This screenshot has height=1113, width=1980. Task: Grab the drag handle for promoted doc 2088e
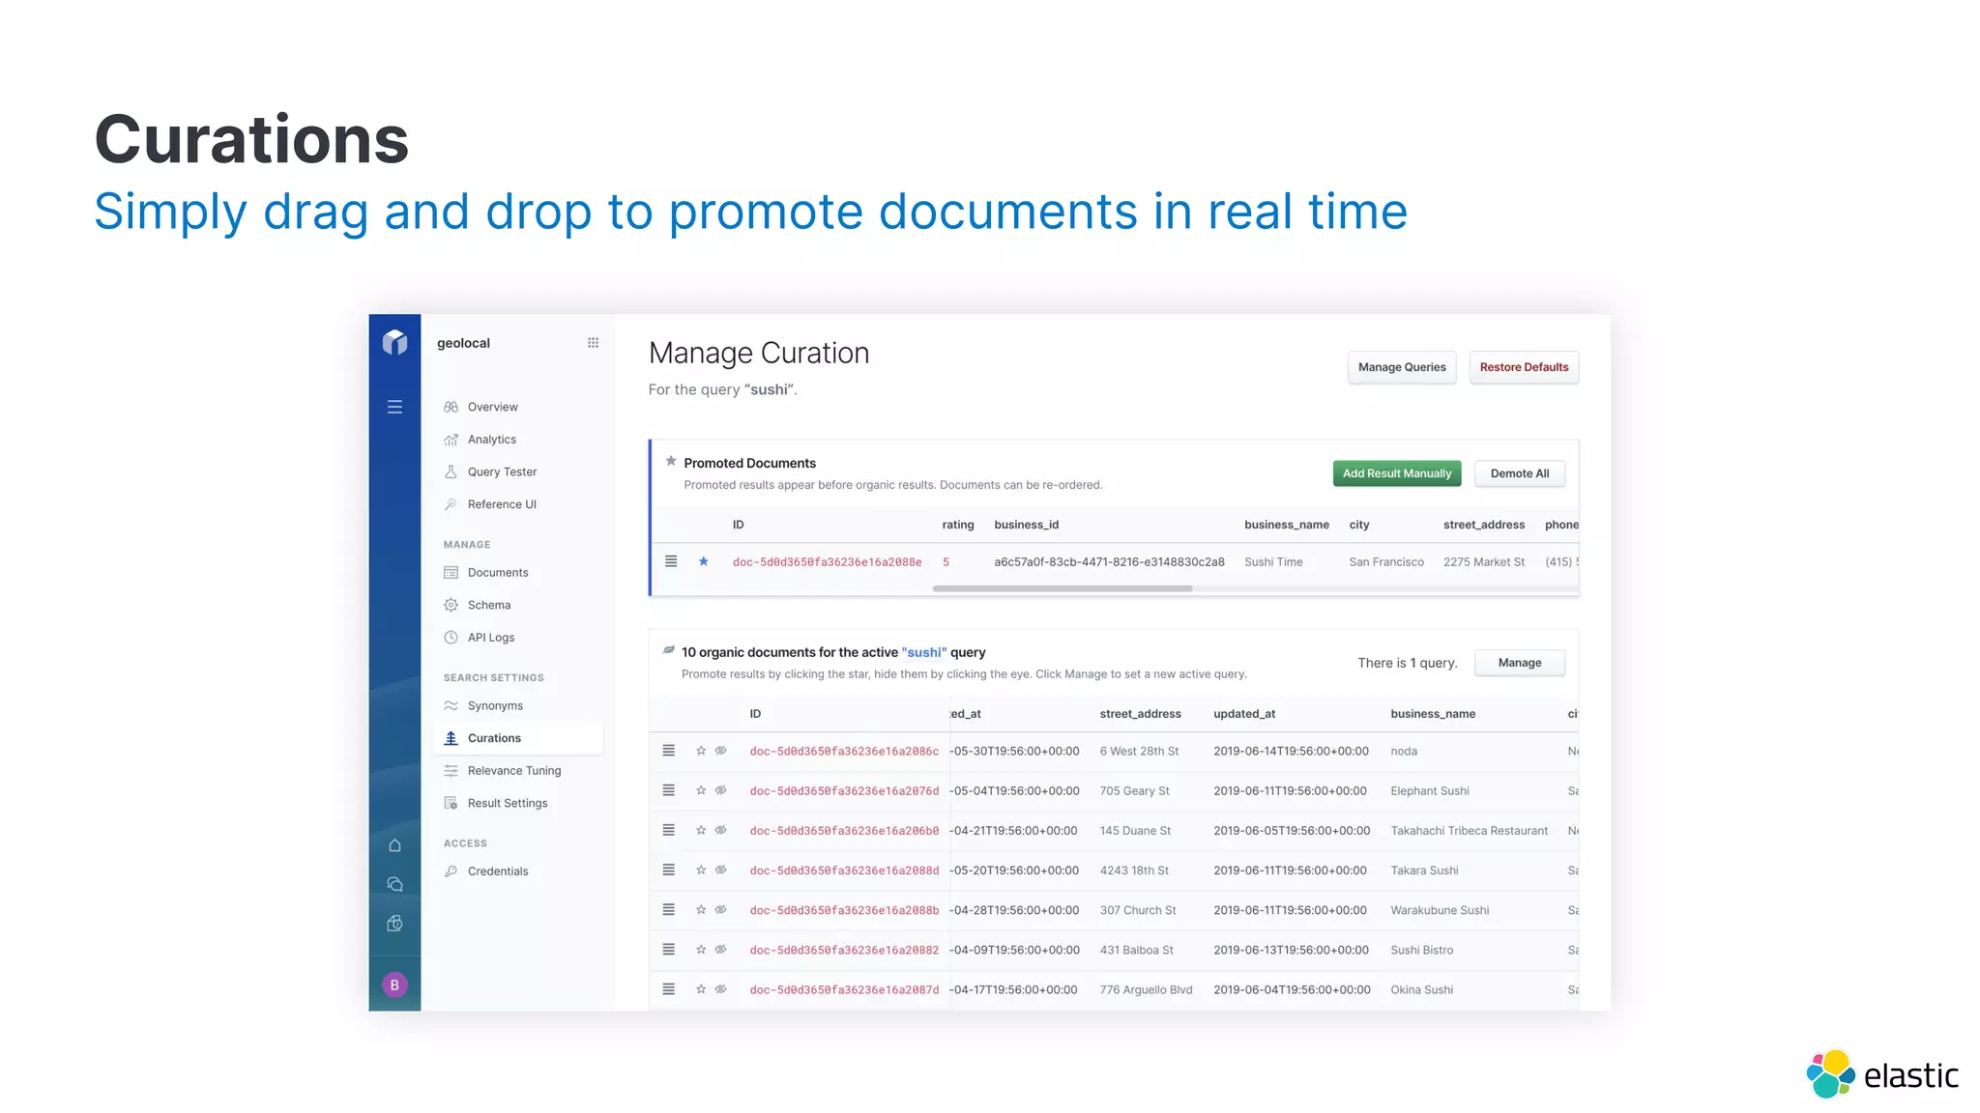tap(671, 561)
